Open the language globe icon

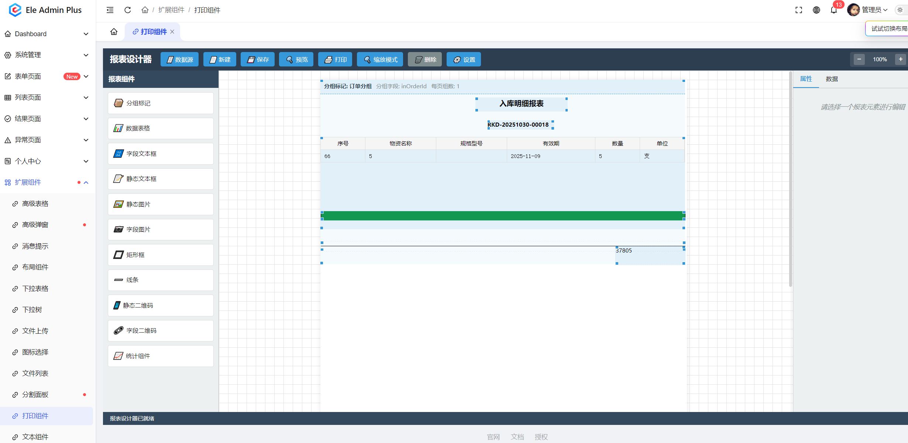816,10
